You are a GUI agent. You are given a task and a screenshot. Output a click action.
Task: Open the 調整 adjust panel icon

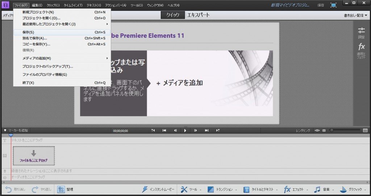coord(361,30)
